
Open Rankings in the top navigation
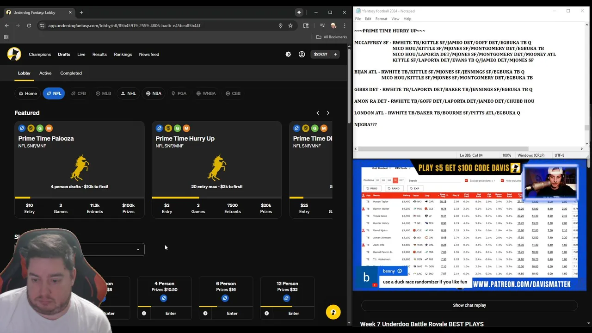coord(123,54)
